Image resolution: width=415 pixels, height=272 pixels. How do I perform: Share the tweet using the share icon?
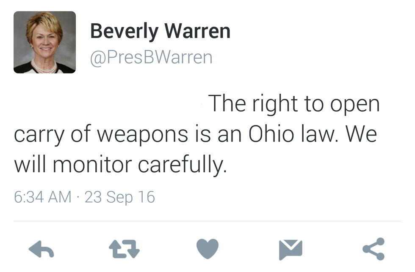click(x=373, y=249)
